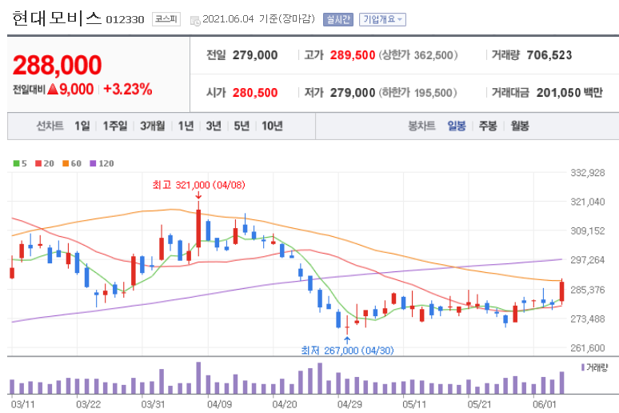Click stock code 012330
Viewport: 619px width, 413px height.
point(125,20)
